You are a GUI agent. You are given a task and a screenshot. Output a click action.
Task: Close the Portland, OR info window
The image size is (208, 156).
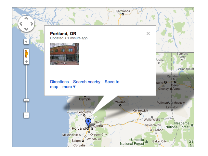click(148, 33)
